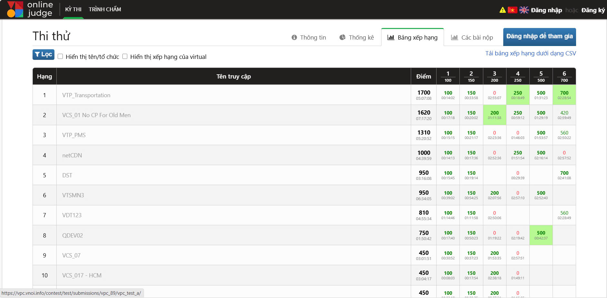Open user VCS_017 - HCM

tap(82, 275)
